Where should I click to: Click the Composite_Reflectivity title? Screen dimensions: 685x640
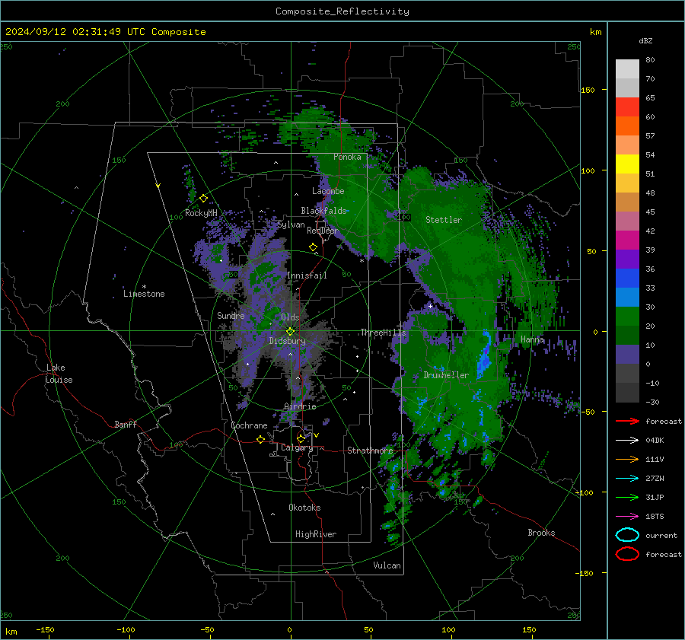[342, 11]
